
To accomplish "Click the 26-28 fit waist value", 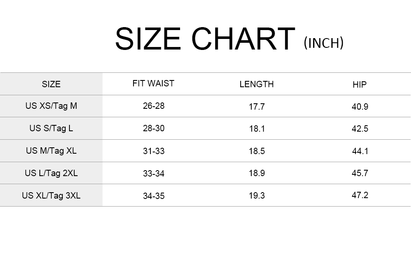I will pyautogui.click(x=154, y=106).
